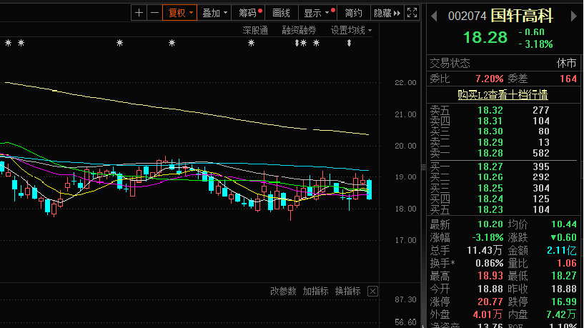Click 加指标 button
The height and width of the screenshot is (328, 584).
[315, 291]
